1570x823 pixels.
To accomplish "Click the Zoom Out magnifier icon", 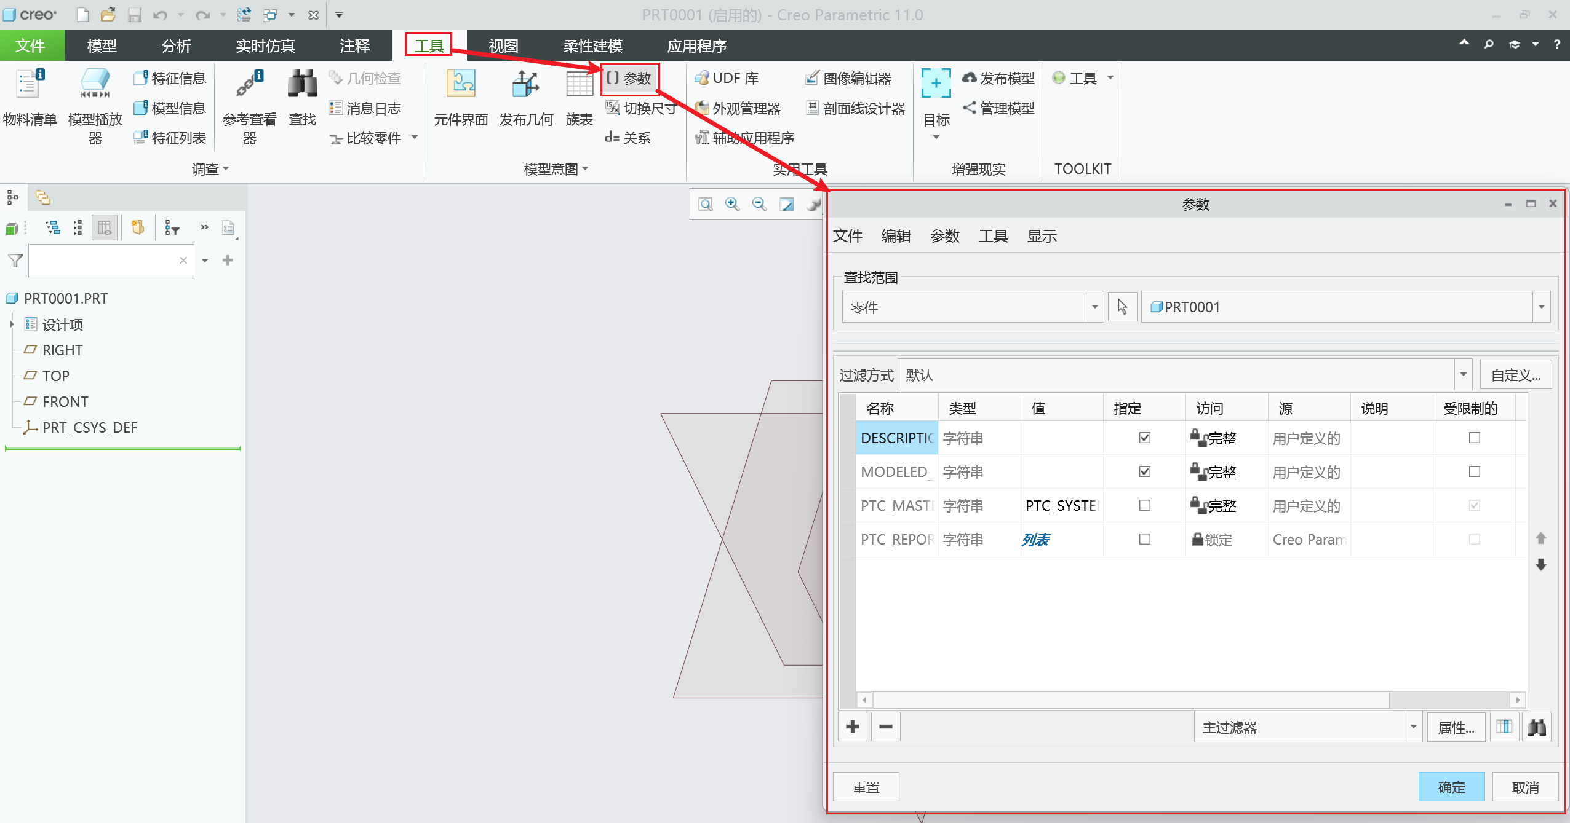I will pos(759,204).
